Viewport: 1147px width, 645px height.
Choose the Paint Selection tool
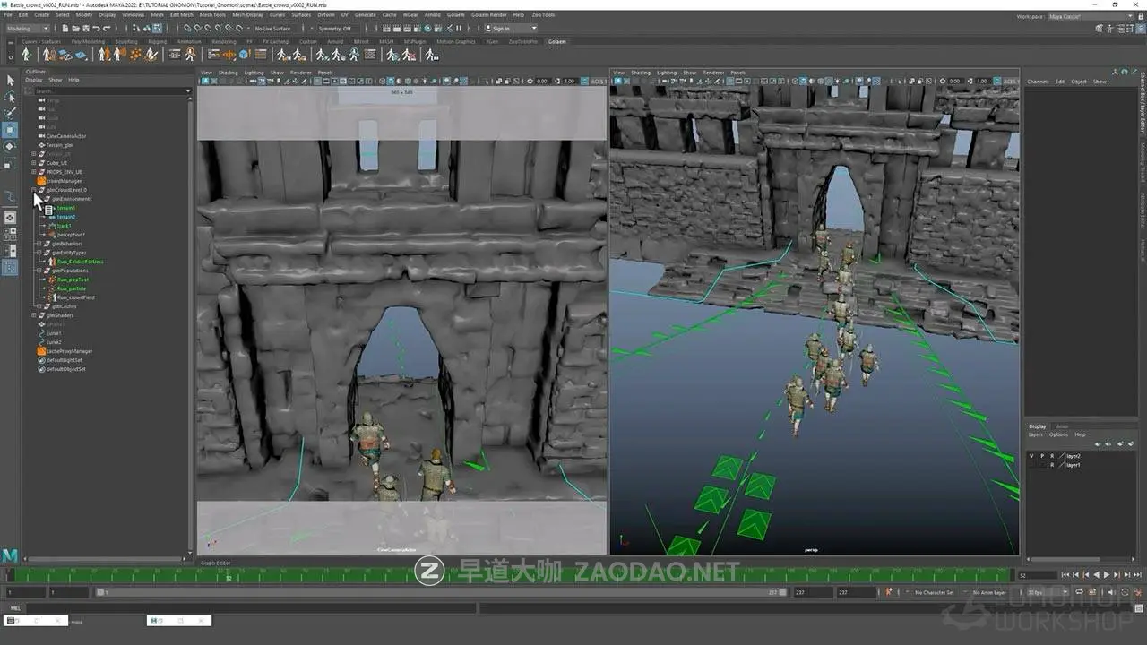coord(11,113)
